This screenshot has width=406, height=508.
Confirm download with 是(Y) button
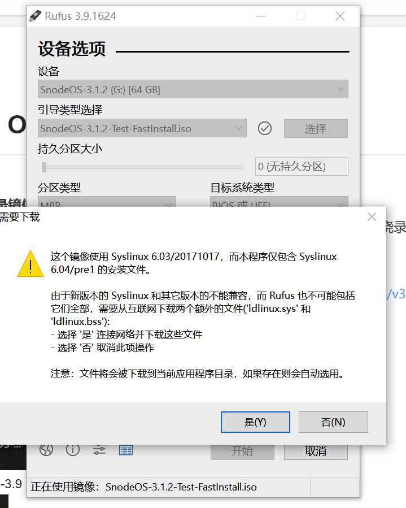[255, 422]
